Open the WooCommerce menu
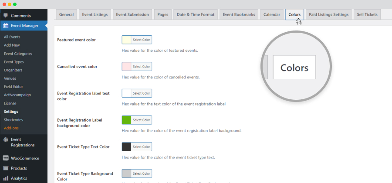The image size is (392, 183). click(24, 158)
